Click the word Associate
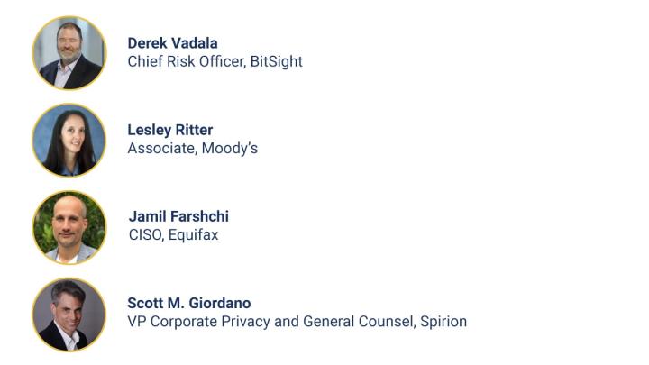 pyautogui.click(x=160, y=148)
